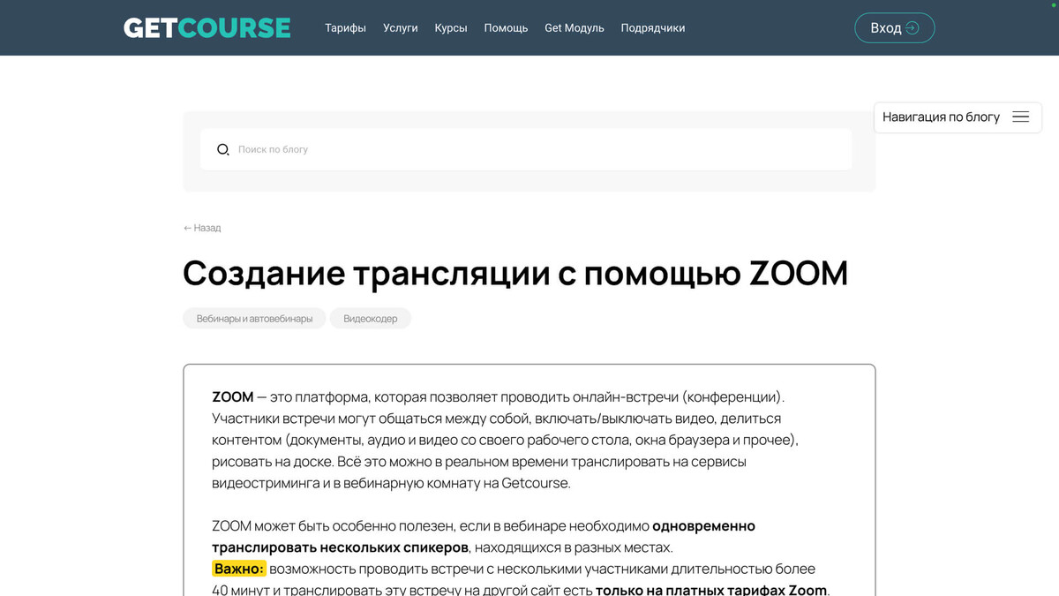The image size is (1059, 596).
Task: Click bold text только на платных тарифах Zoom
Action: 711,590
